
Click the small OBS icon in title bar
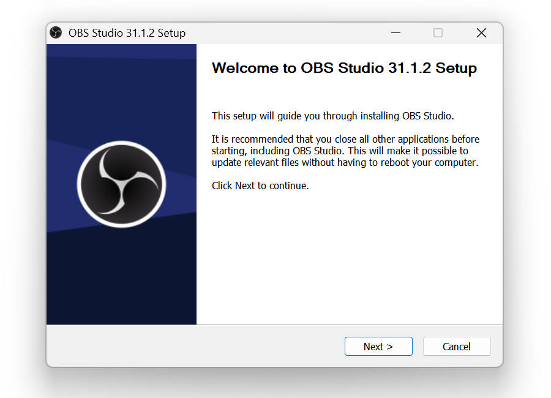tap(56, 32)
